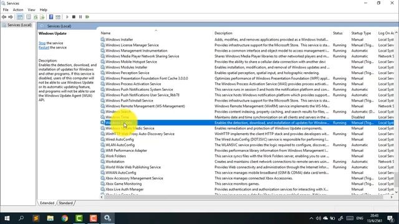399x224 pixels.
Task: Open the File menu
Action: click(6, 10)
